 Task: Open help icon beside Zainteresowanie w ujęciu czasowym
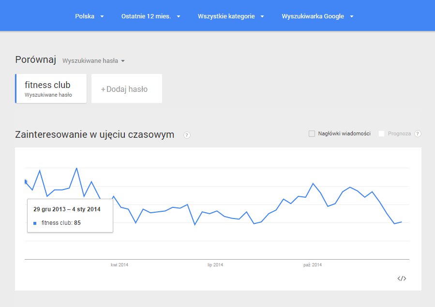(x=187, y=135)
